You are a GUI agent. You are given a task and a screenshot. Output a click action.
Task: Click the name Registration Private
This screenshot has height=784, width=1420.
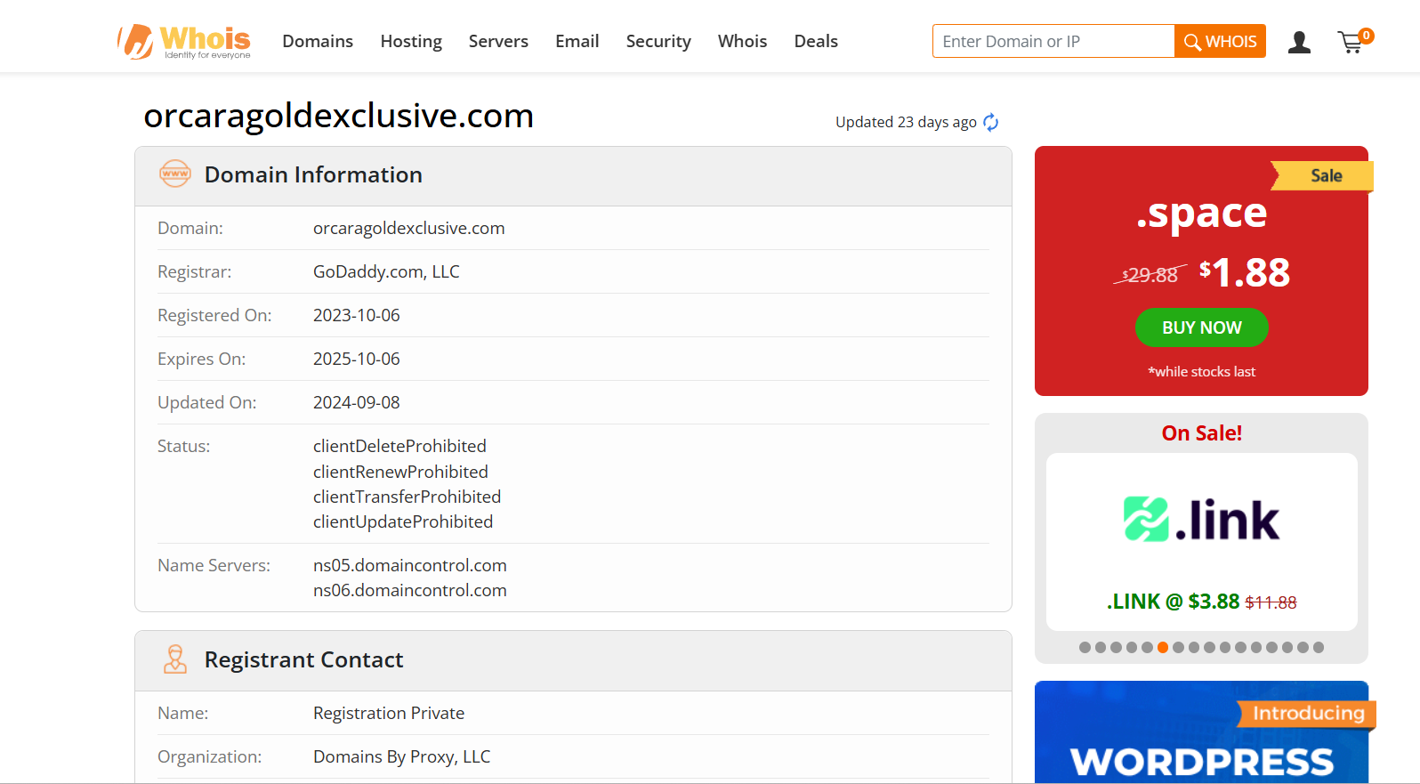[x=389, y=713]
